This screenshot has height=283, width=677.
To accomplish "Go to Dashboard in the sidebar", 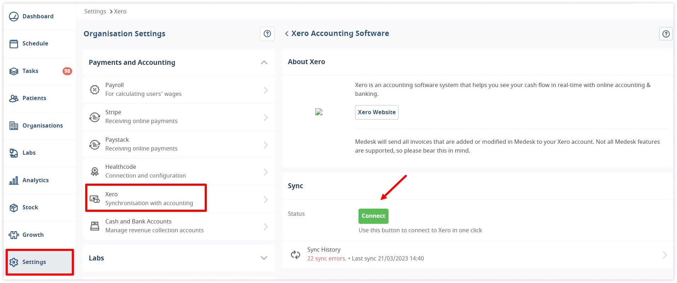I will click(40, 17).
